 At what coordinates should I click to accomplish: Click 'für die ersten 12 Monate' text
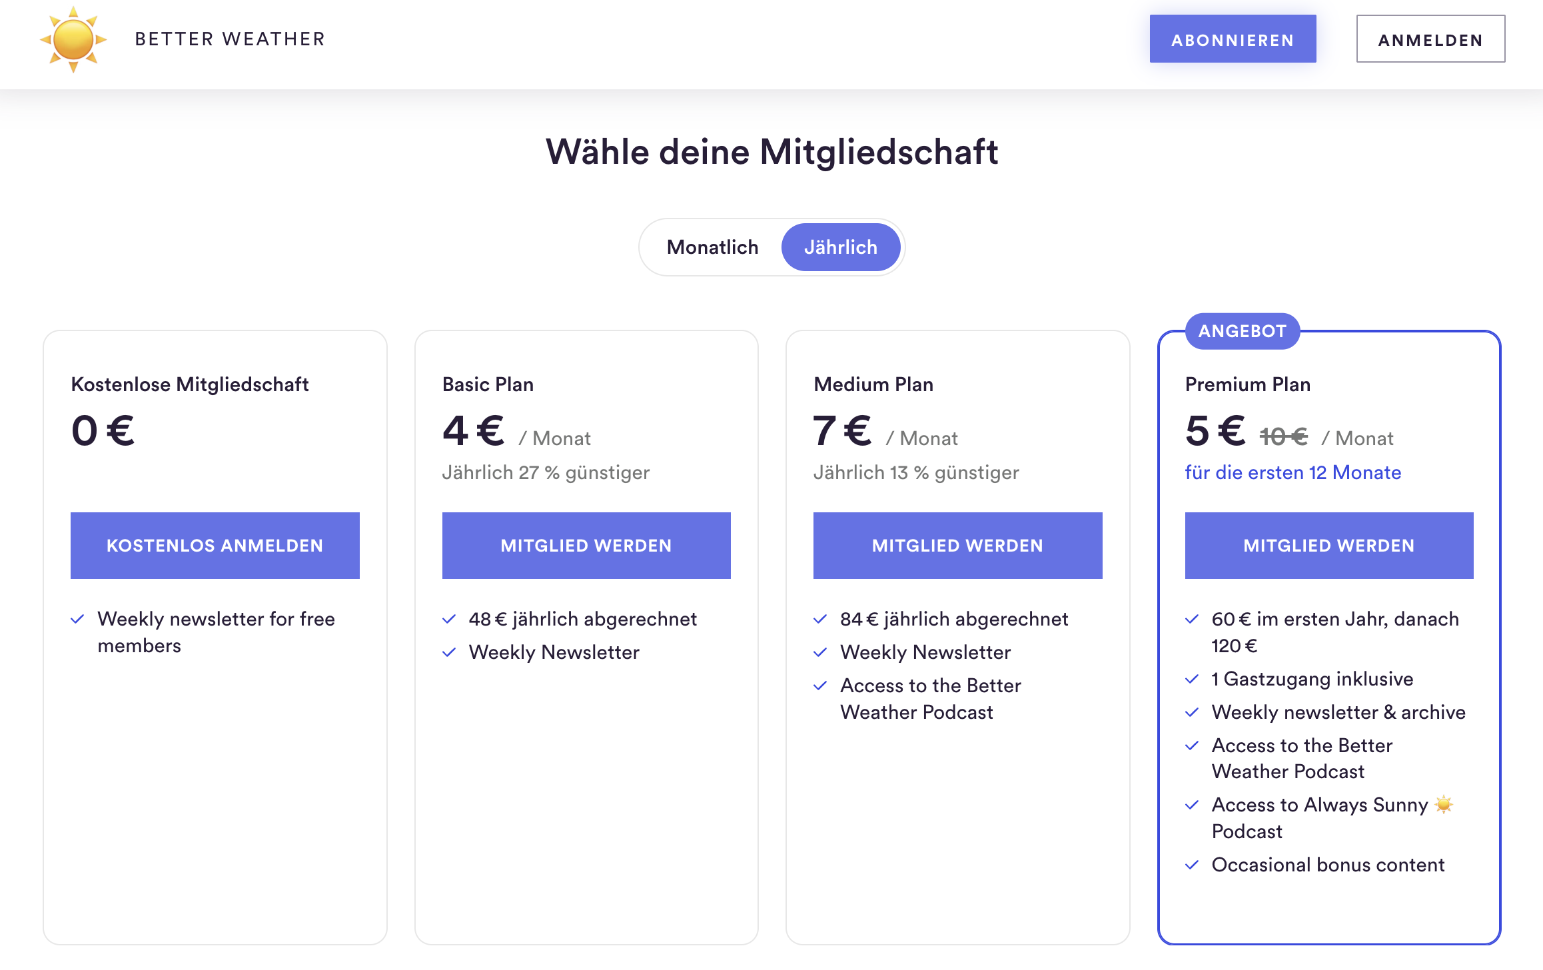1293,472
